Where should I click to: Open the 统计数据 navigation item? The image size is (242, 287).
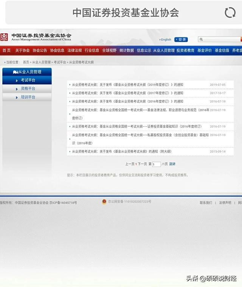click(x=127, y=50)
